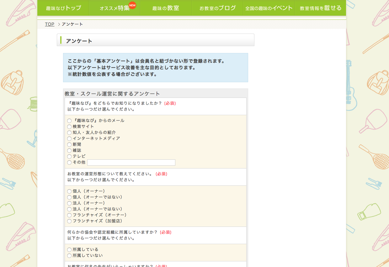
Task: Choose 法人（オーナーではない） option
Action: [69, 209]
